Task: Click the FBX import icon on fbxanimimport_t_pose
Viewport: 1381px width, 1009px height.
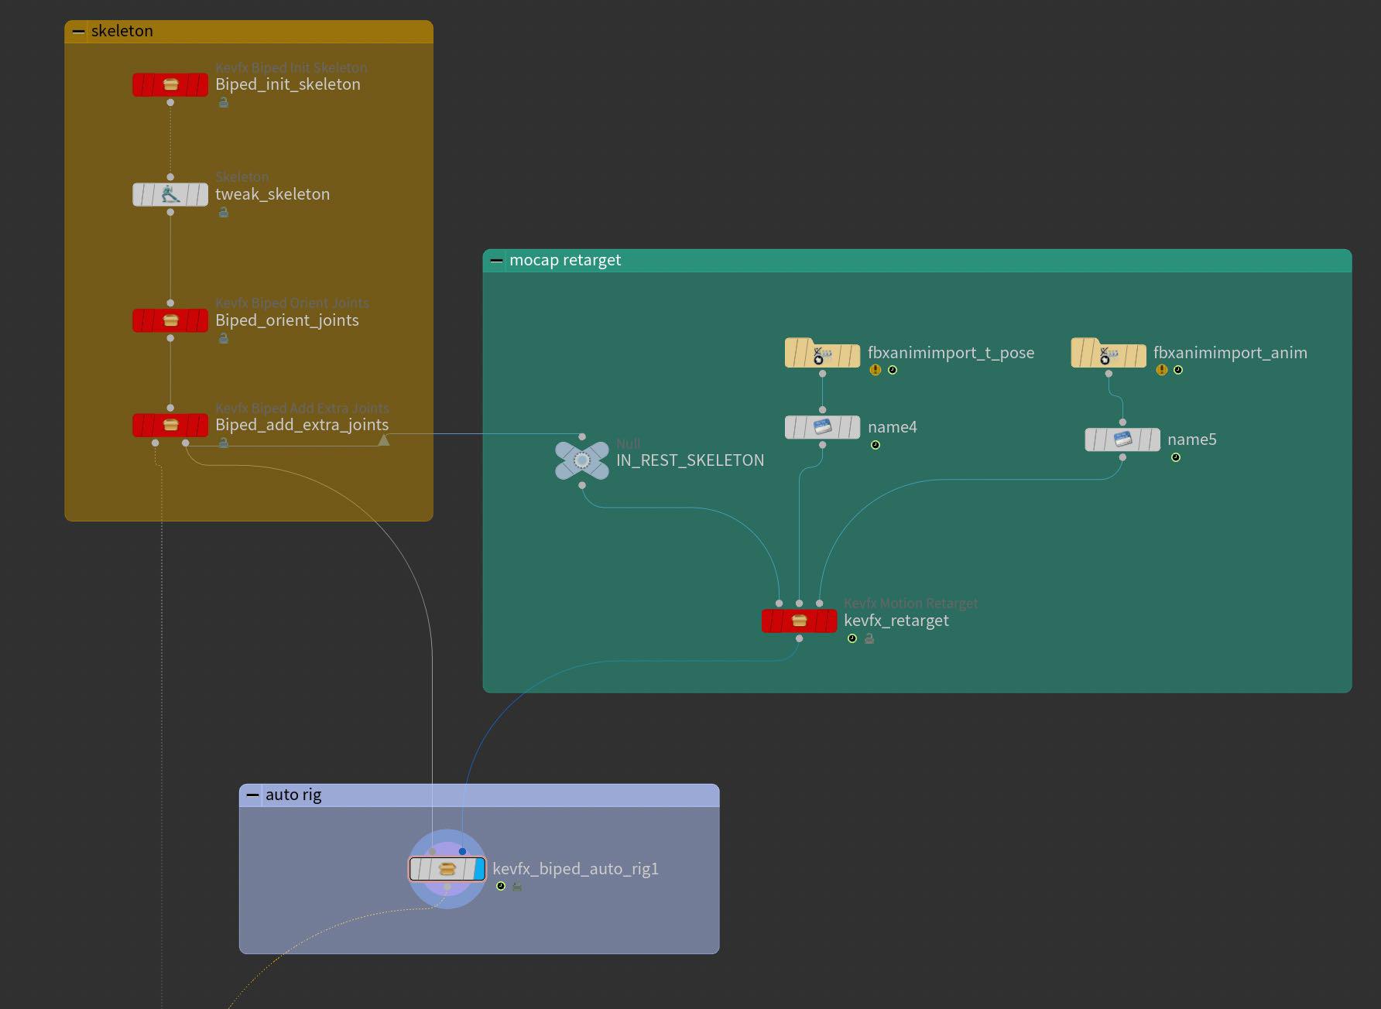Action: [822, 353]
